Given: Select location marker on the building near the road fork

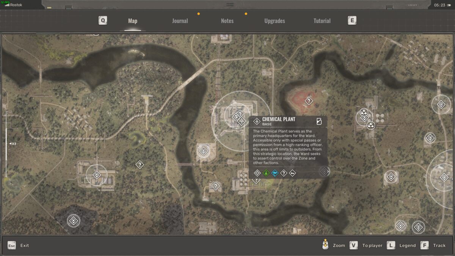Looking at the screenshot, I should coord(391,177).
